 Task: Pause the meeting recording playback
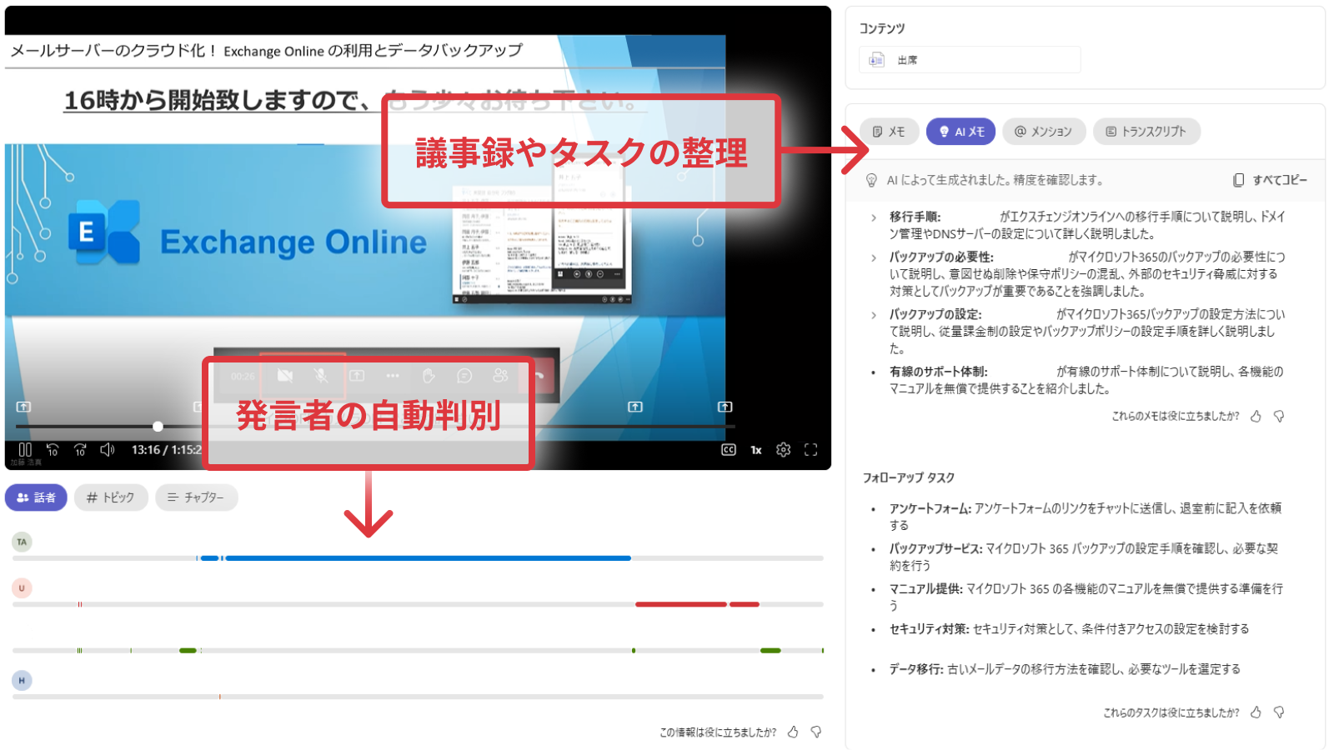[25, 449]
